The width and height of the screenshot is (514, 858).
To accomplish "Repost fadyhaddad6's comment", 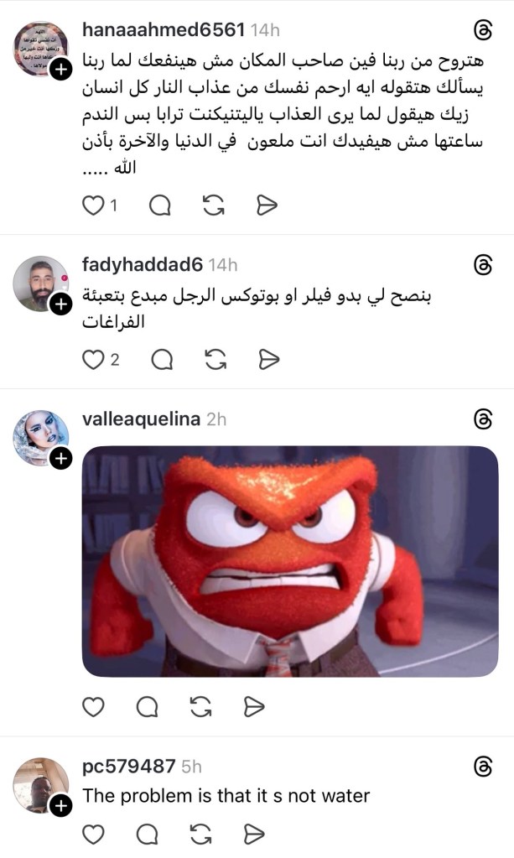I will click(215, 360).
